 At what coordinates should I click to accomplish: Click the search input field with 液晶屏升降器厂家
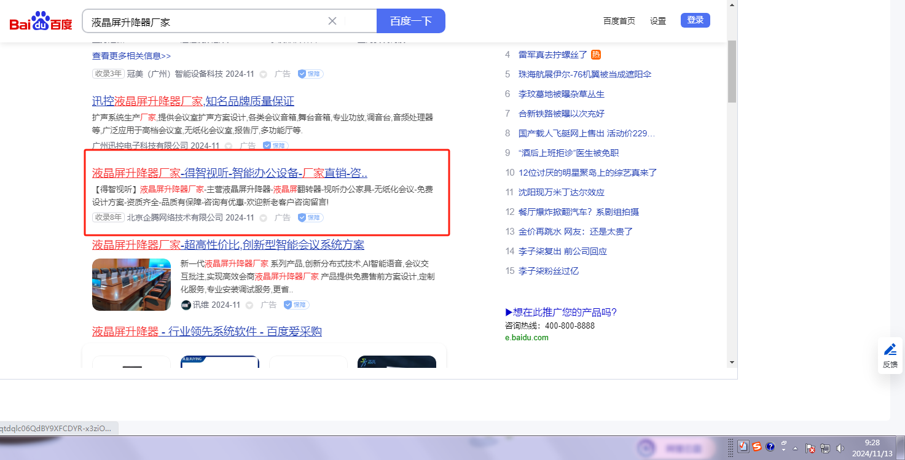[206, 21]
